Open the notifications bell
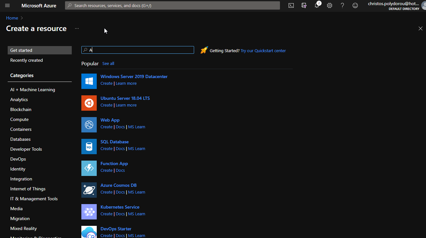Viewport: 426px width, 238px height. click(317, 5)
